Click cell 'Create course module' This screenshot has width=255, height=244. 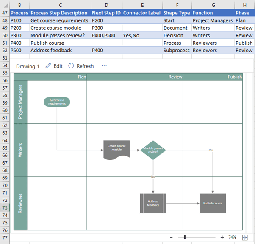click(60, 28)
